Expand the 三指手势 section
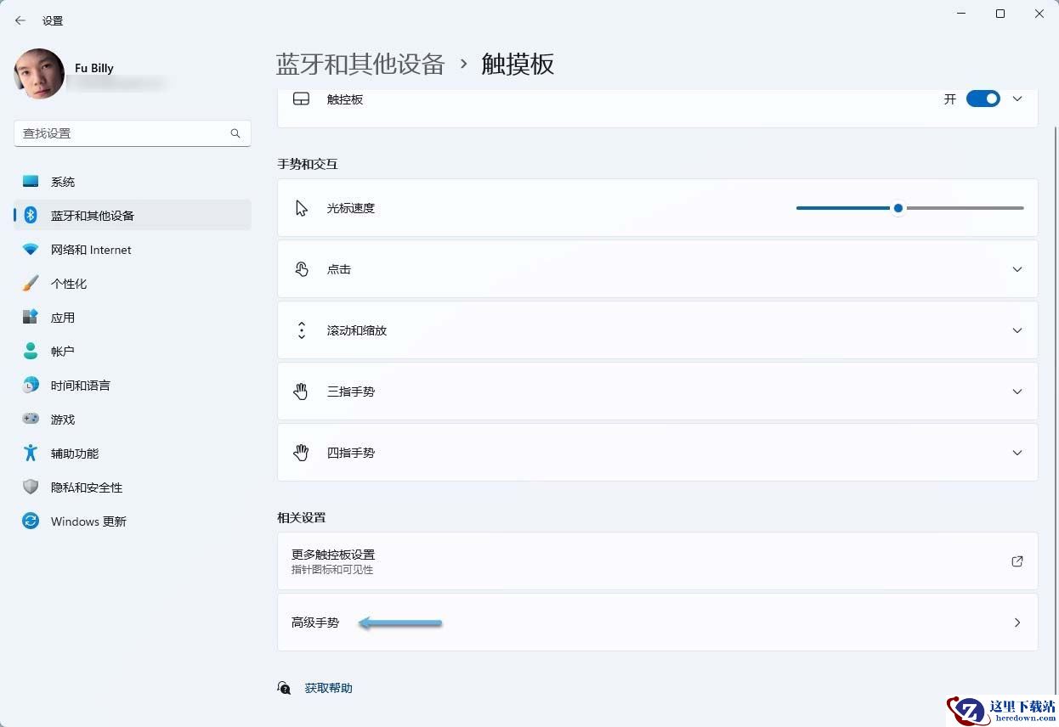This screenshot has height=727, width=1059. click(x=658, y=392)
